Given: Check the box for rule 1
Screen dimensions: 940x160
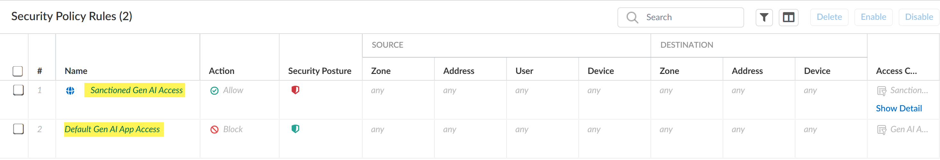Looking at the screenshot, I should 18,90.
